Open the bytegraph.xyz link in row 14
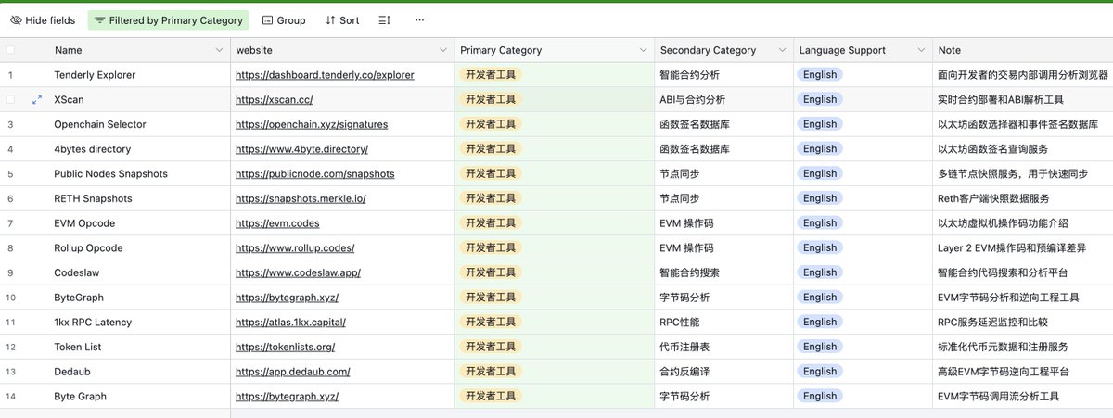Viewport: 1113px width, 418px height. click(287, 396)
